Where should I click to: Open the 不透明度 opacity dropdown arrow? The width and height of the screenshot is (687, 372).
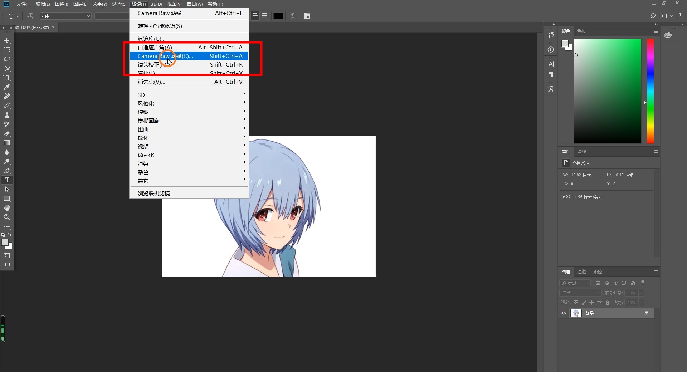(x=641, y=293)
